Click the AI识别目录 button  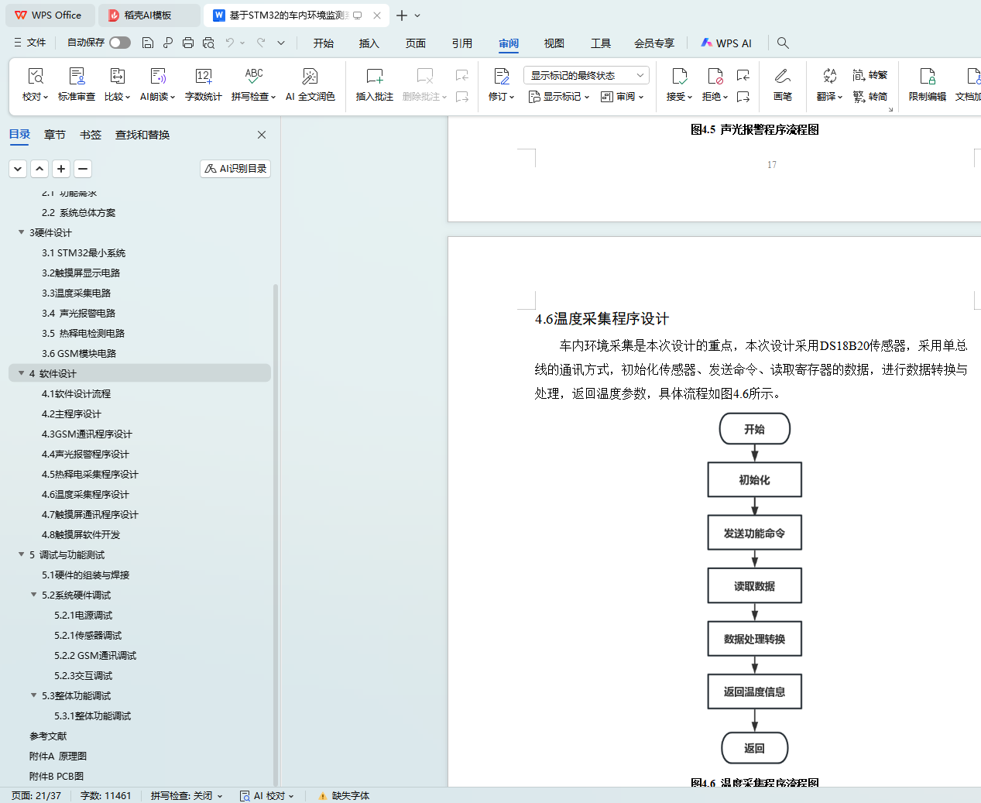point(235,169)
